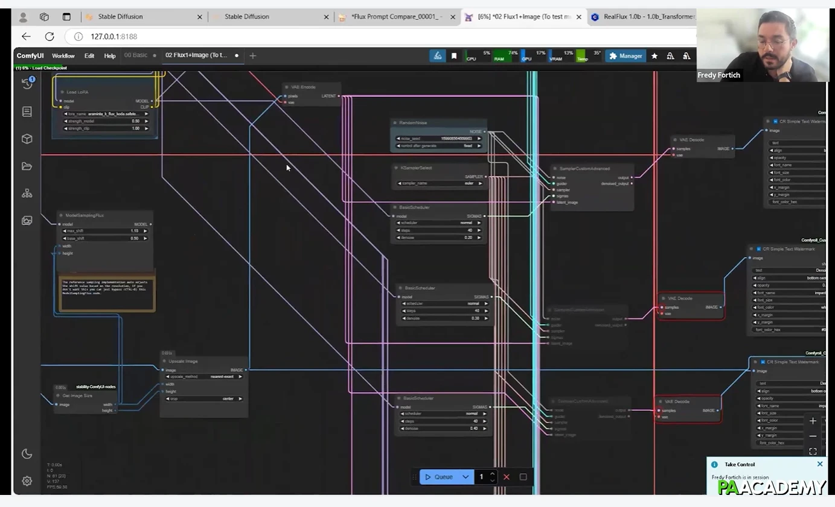Image resolution: width=835 pixels, height=507 pixels.
Task: Open the Manager panel
Action: [x=625, y=55]
